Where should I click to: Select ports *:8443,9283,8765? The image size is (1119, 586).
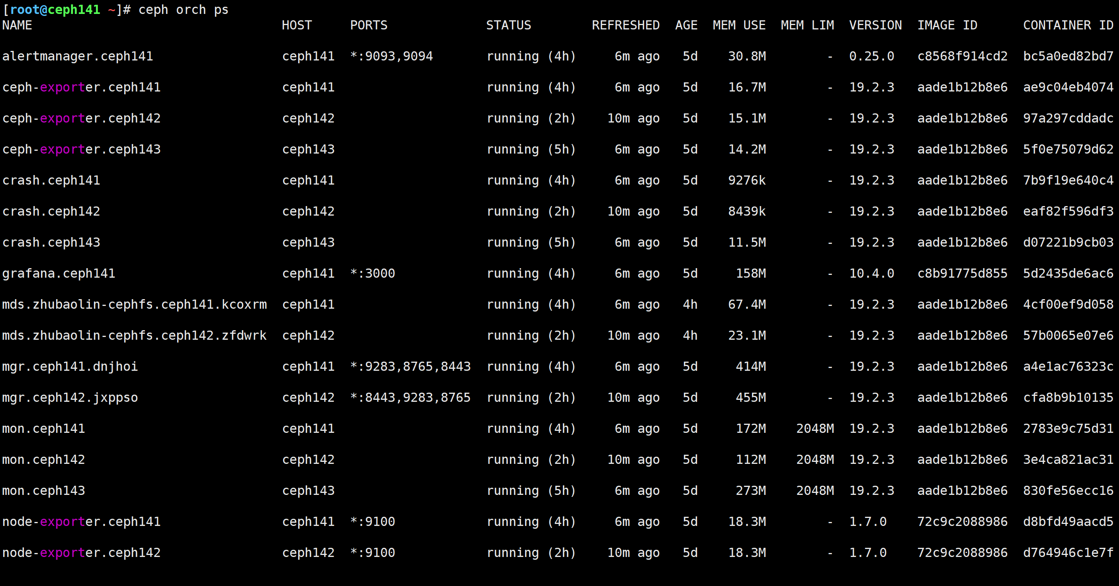point(410,397)
